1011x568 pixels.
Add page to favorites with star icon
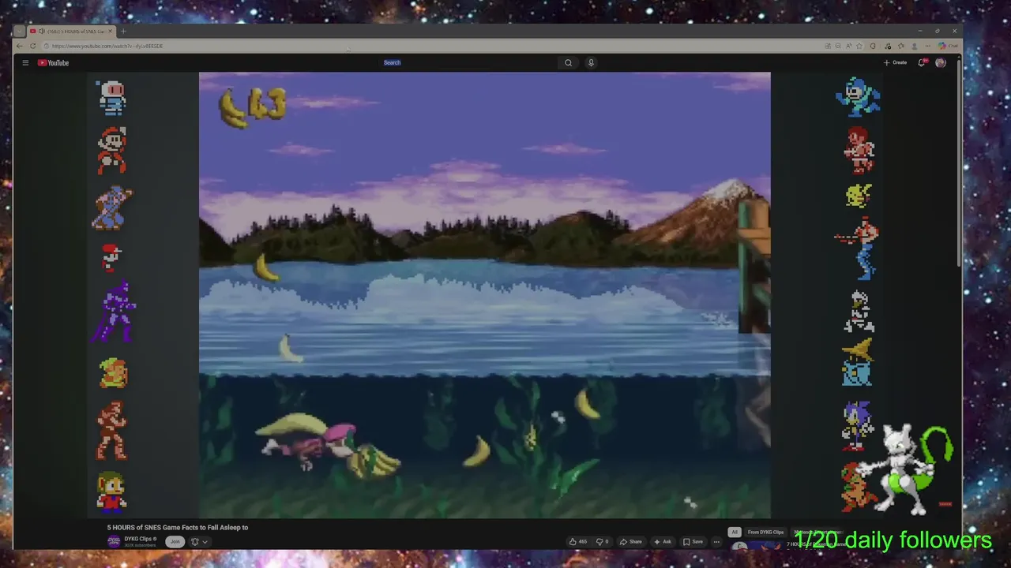(x=859, y=46)
